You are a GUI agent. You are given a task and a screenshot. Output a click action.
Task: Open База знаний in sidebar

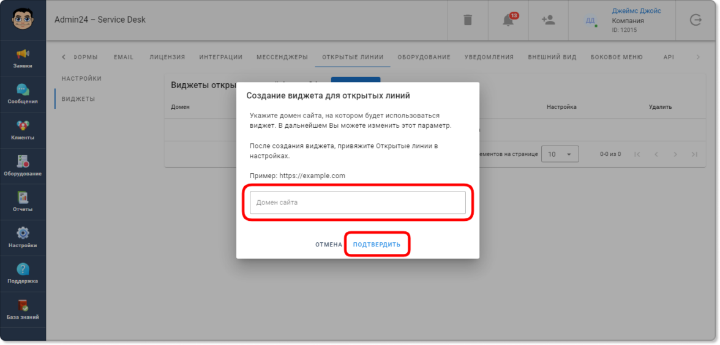23,310
